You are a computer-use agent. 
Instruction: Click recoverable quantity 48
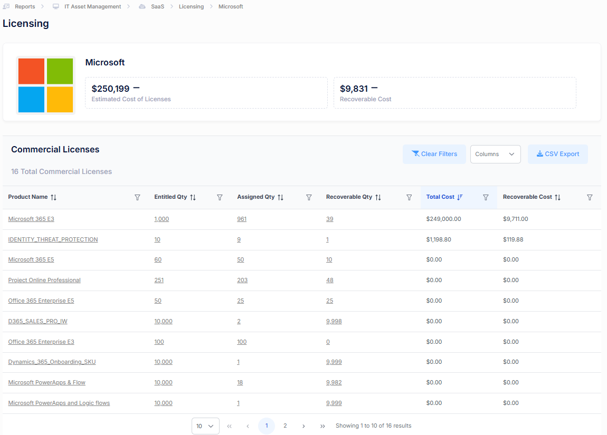(329, 280)
